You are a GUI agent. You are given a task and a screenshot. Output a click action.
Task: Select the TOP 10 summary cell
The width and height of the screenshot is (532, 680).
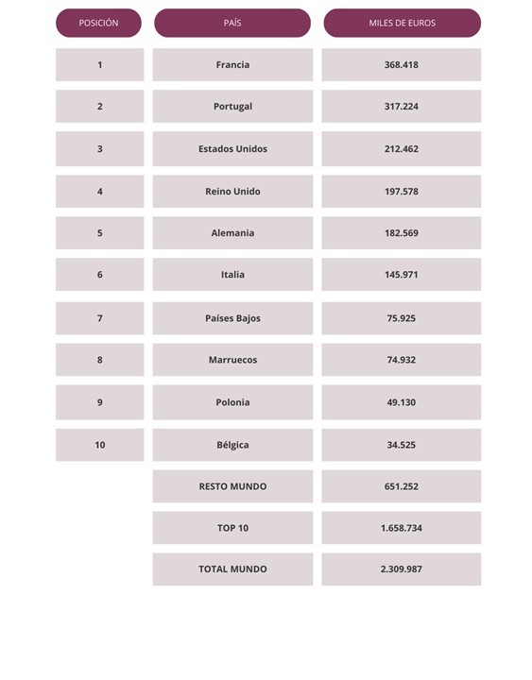click(232, 528)
